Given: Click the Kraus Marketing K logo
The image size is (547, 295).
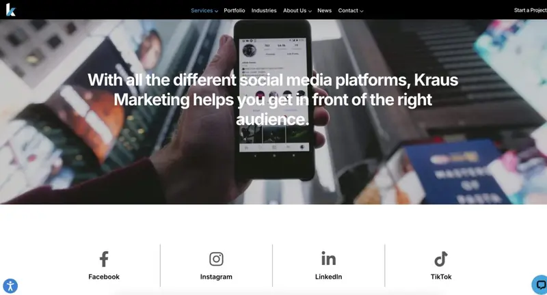Looking at the screenshot, I should pyautogui.click(x=10, y=10).
